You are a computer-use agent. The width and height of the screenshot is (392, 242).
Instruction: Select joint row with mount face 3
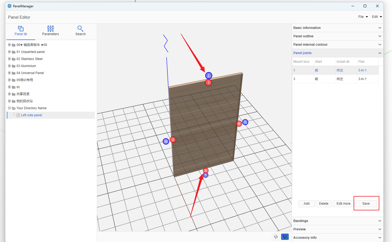[335, 79]
